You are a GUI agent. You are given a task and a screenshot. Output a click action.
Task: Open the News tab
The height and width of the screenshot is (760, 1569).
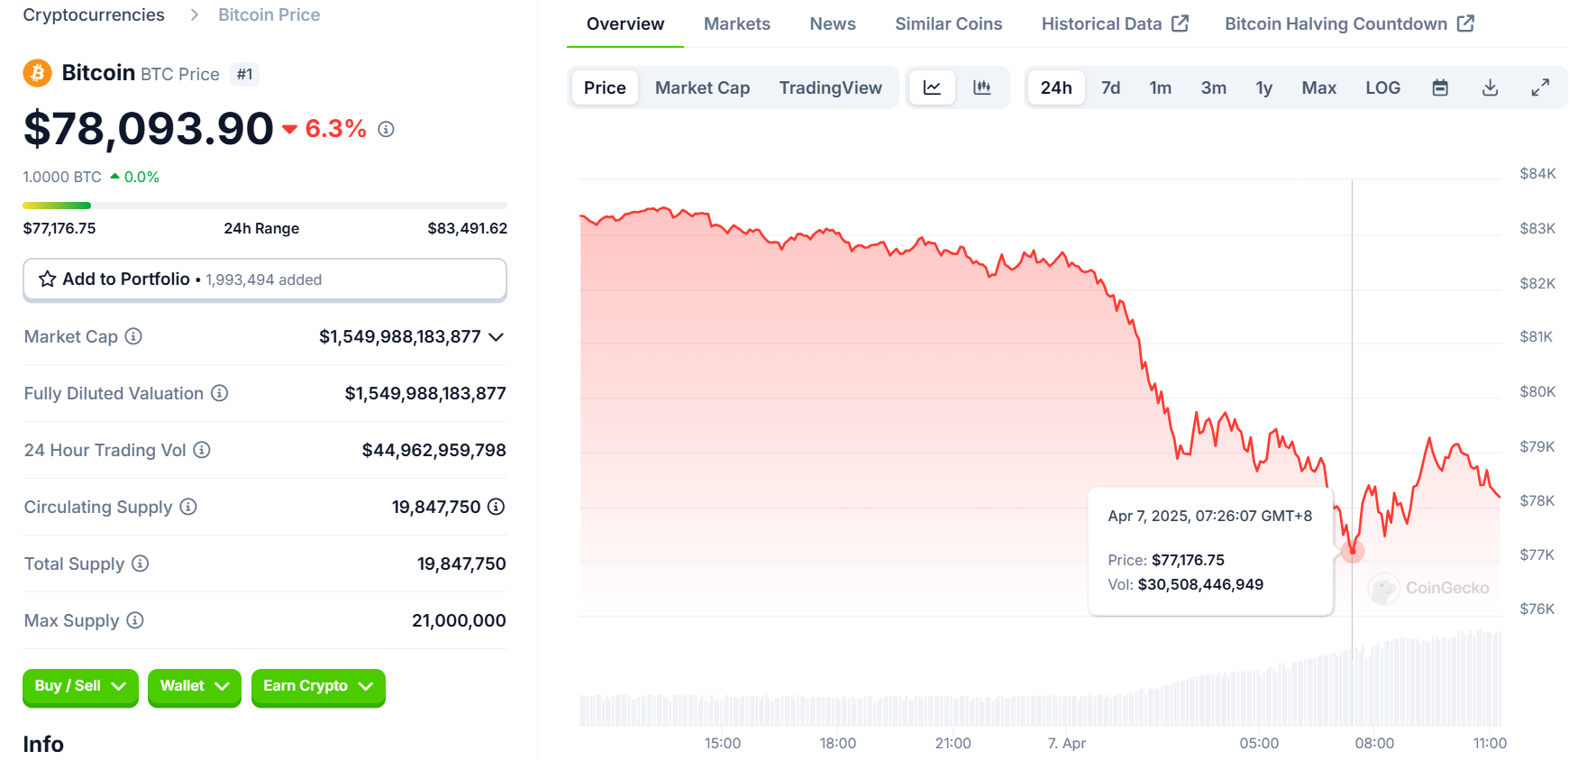click(832, 24)
